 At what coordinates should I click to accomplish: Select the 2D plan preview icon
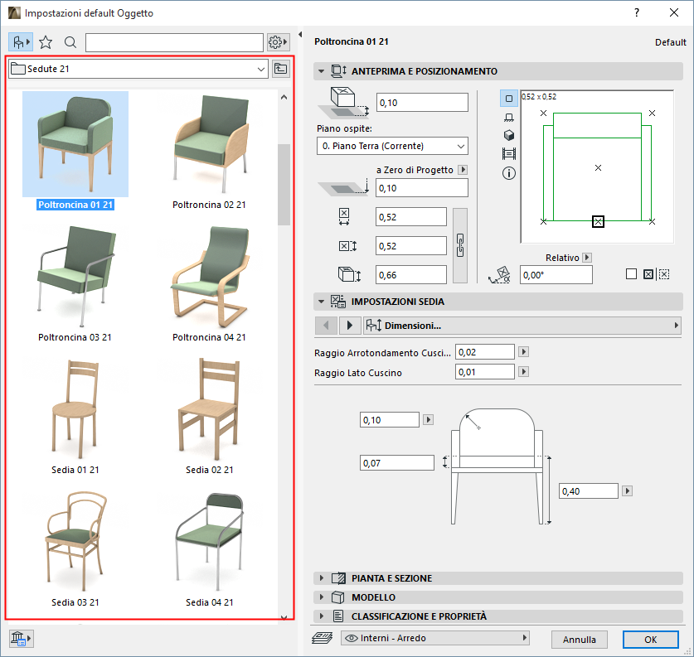point(509,99)
